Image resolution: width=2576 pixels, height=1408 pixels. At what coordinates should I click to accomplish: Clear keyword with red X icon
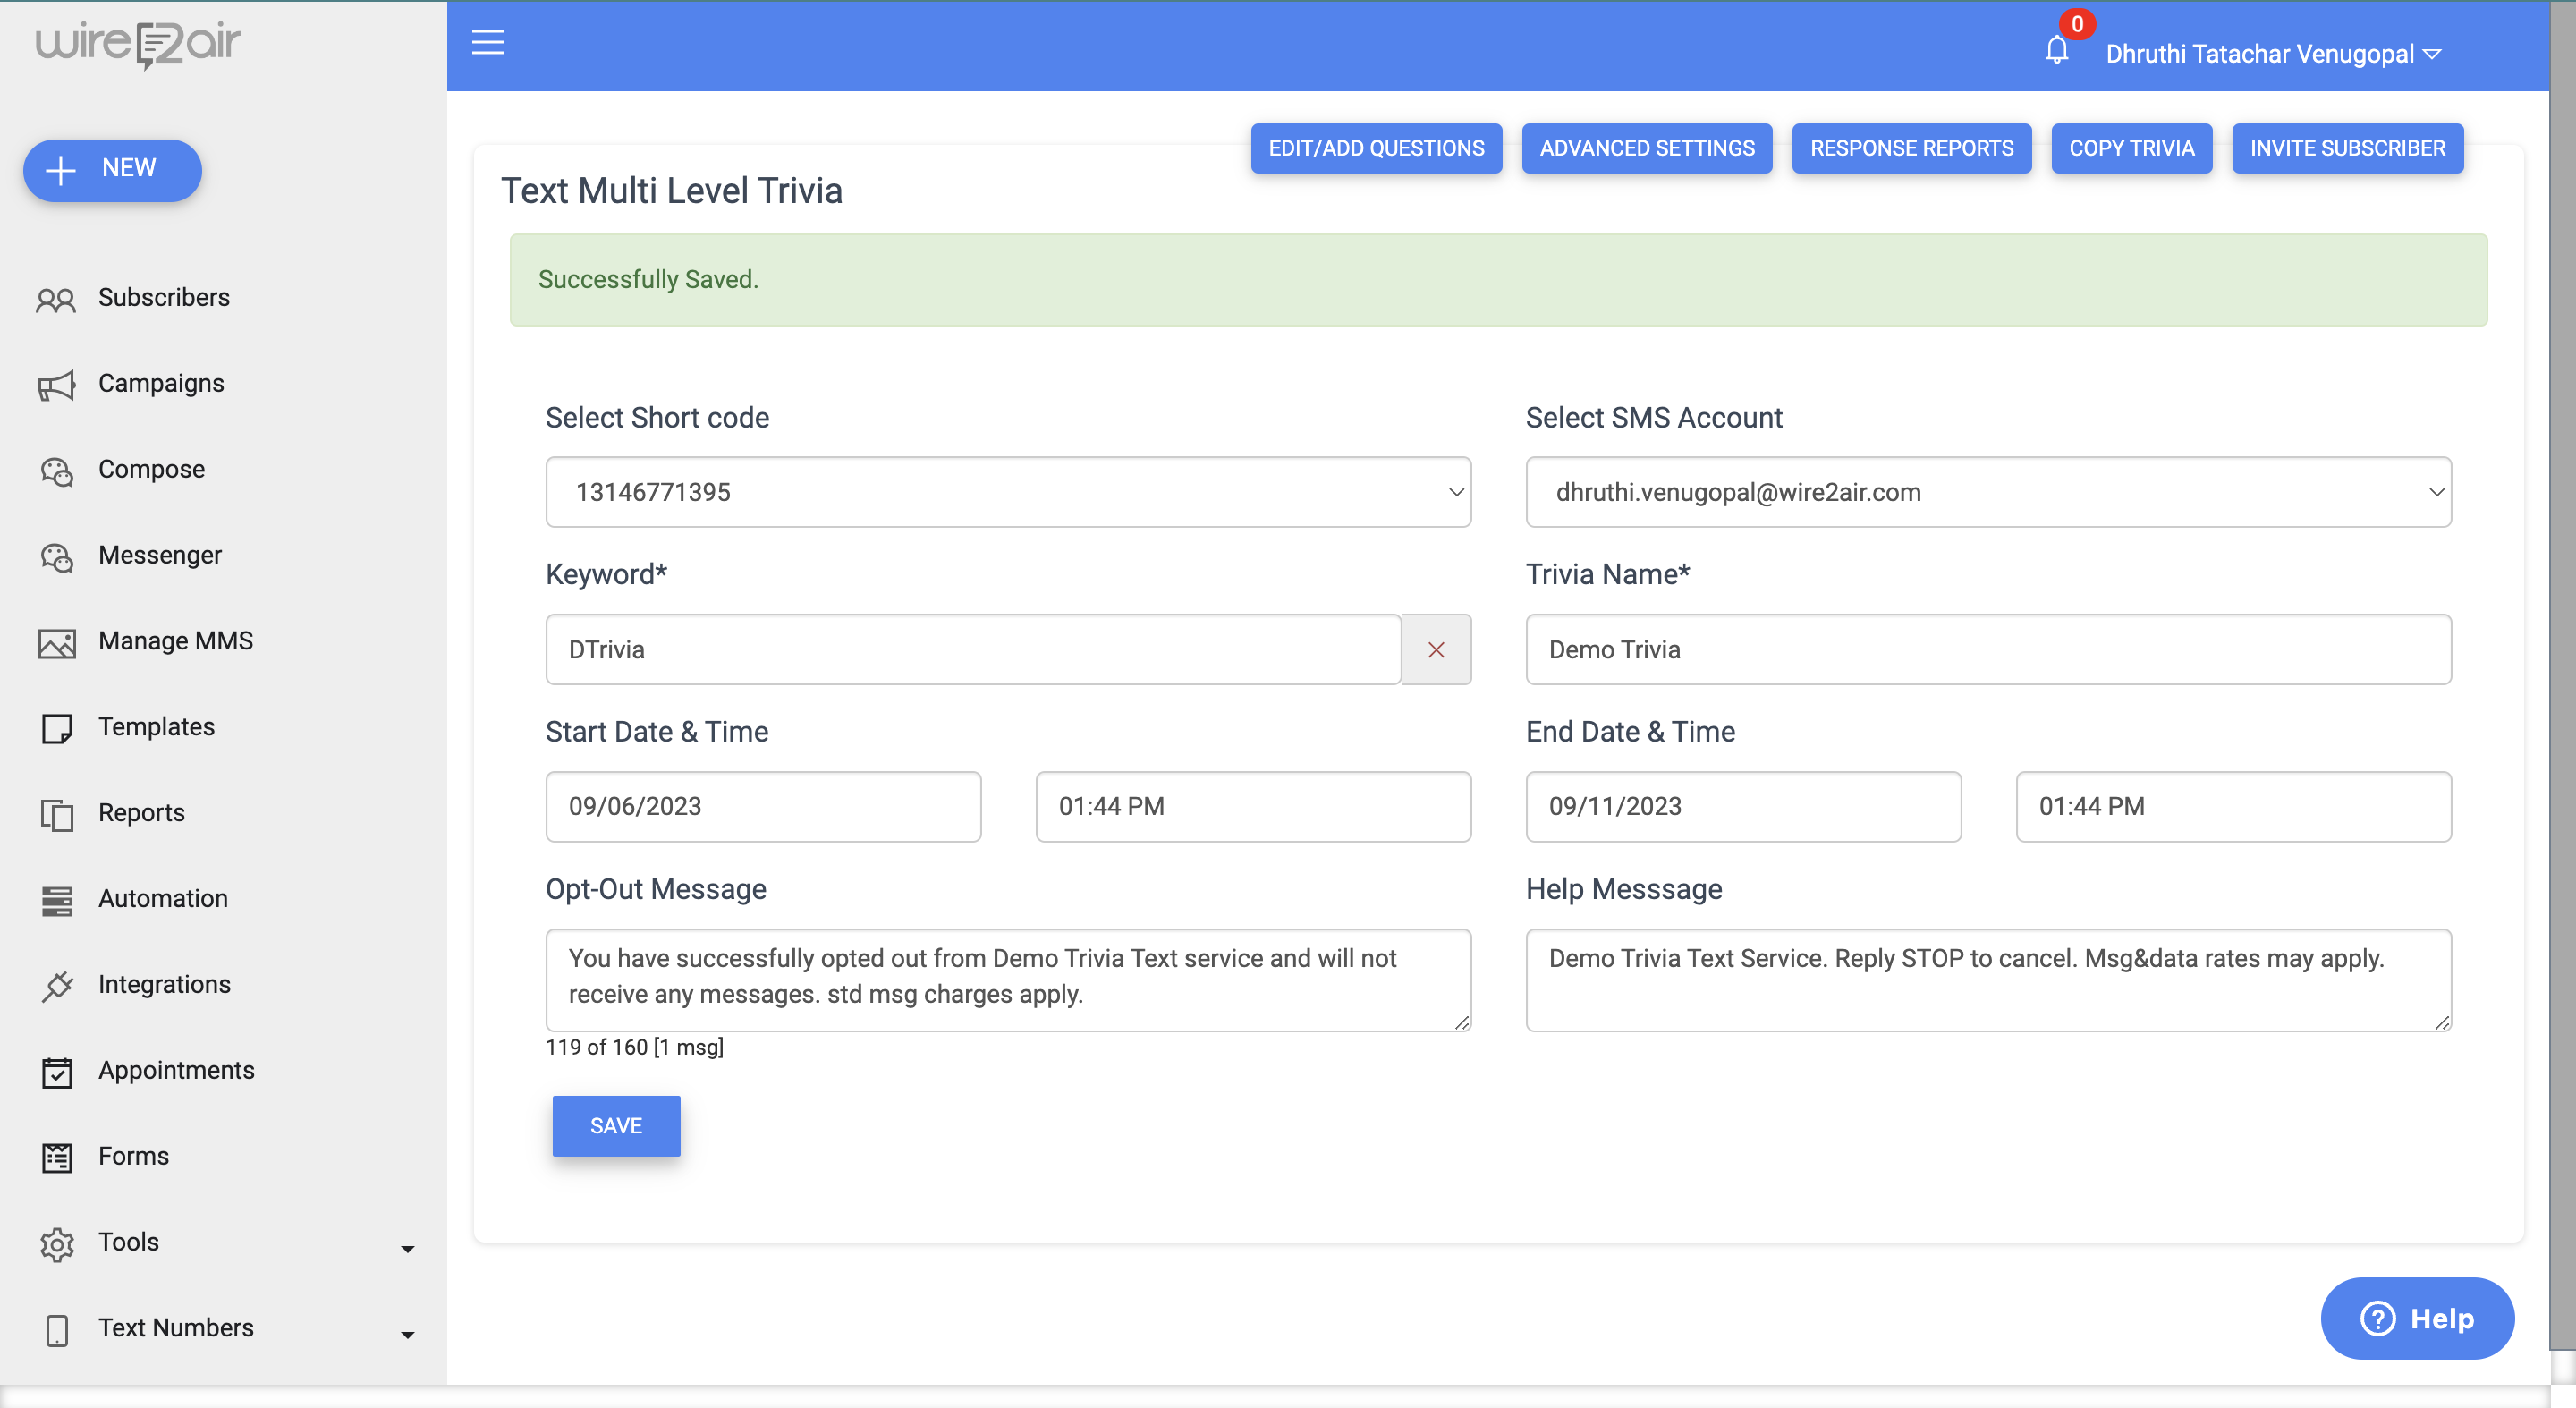(1436, 649)
